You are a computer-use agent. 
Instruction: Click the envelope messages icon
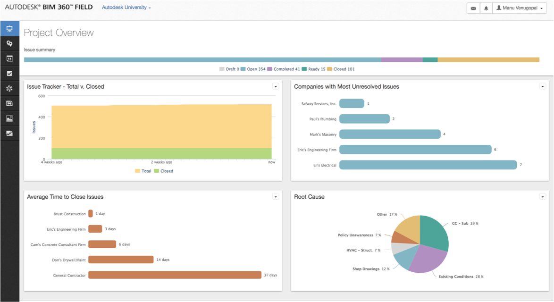coord(473,8)
